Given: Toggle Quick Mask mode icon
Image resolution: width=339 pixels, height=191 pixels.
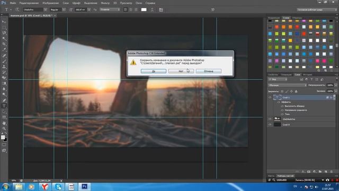Looking at the screenshot, I should [4, 145].
